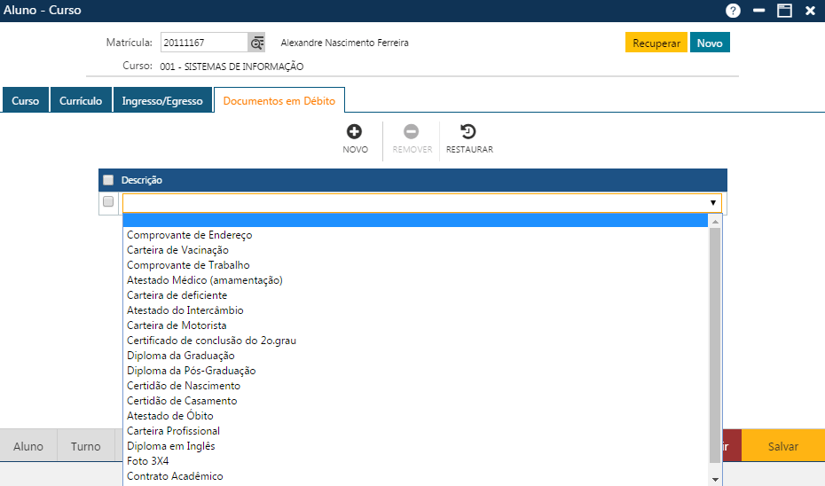Open the Matrícula search lookup icon
Viewport: 825px width, 486px height.
[x=256, y=43]
